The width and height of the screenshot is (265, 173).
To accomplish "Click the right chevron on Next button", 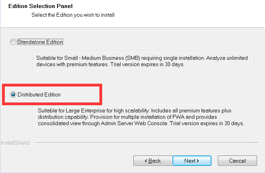I will (198, 161).
